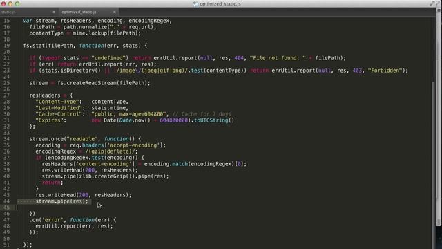Screen dimensions: 442x249
Task: Click the '"Expires":' key
Action: coord(50,120)
